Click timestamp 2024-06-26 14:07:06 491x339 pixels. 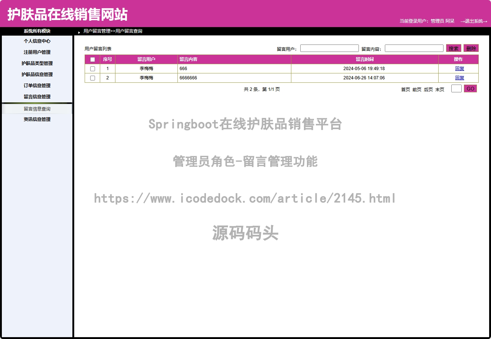click(364, 78)
